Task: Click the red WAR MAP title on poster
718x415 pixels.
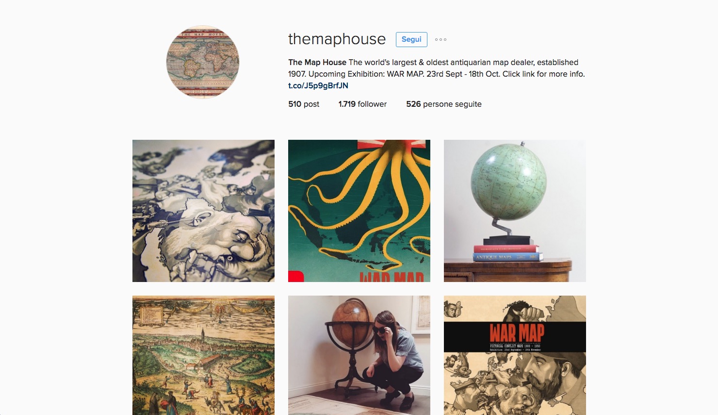Action: (x=517, y=333)
